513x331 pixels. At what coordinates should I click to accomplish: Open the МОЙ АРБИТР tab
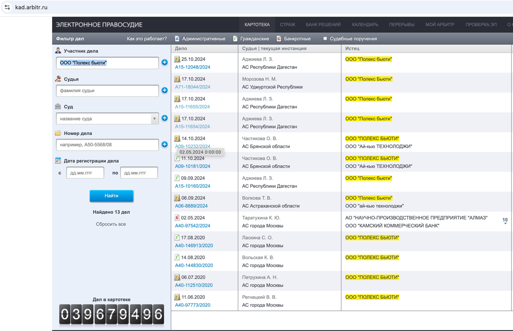(439, 25)
